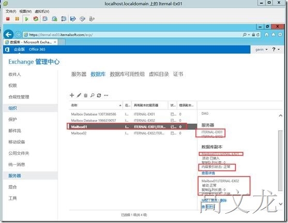Open 公用文件夹 in left navigation
This screenshot has height=223, width=288.
click(x=19, y=153)
